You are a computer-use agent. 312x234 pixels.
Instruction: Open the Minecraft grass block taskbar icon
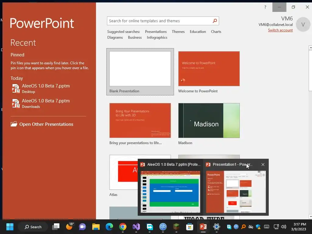pos(176,227)
